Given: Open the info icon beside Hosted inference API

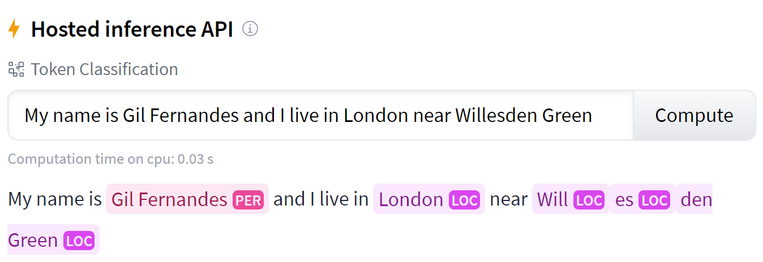Looking at the screenshot, I should coord(250,28).
